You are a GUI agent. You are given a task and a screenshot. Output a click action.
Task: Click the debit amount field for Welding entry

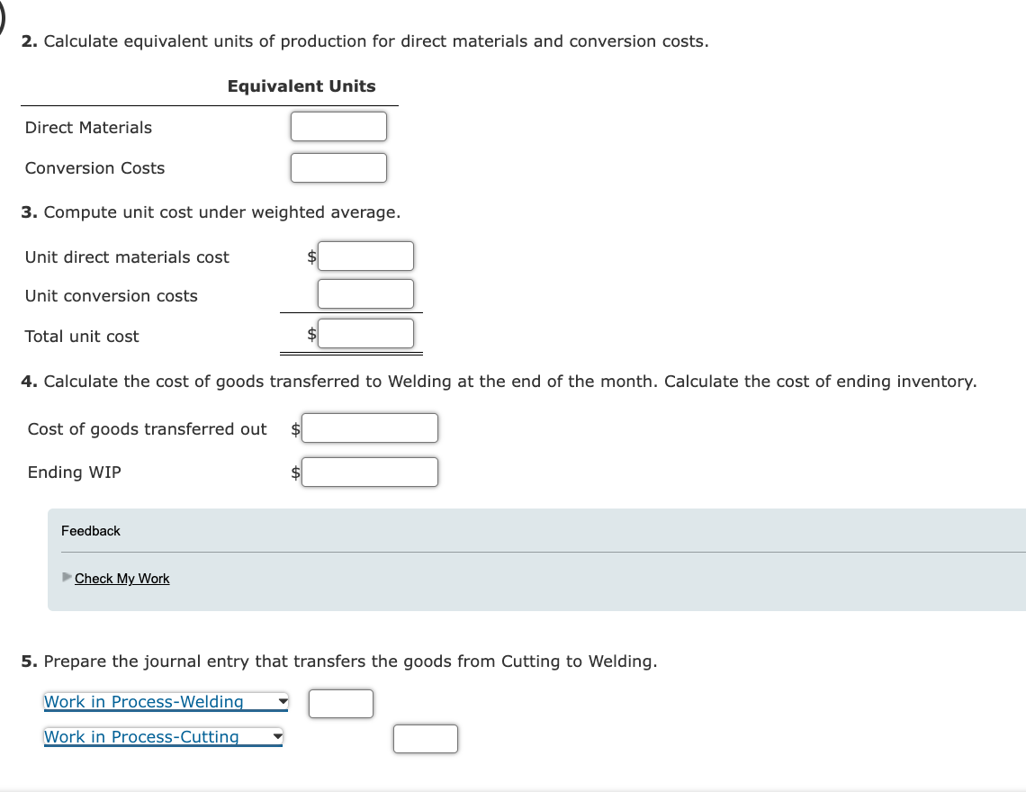tap(340, 704)
